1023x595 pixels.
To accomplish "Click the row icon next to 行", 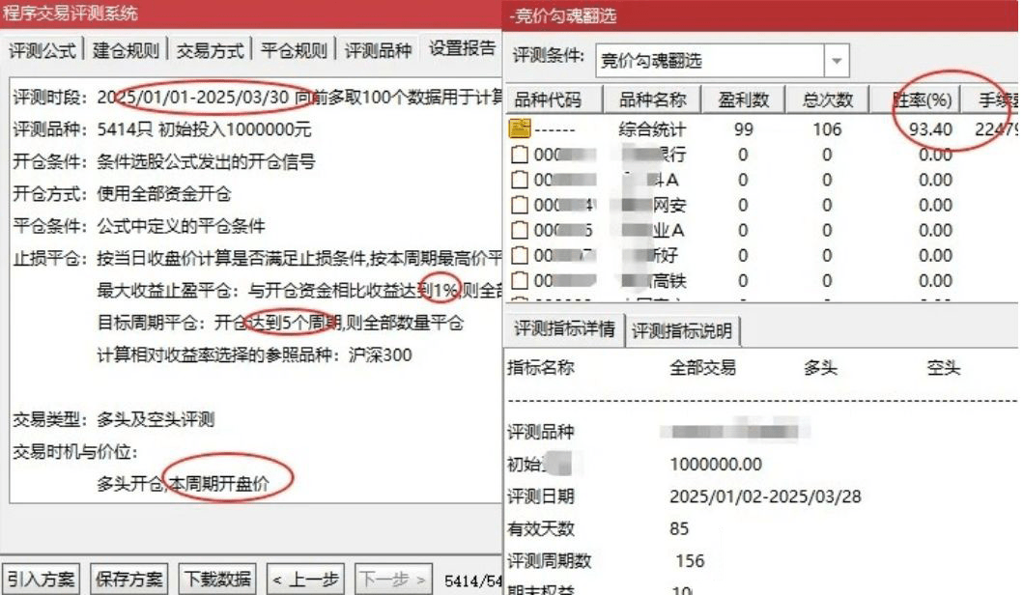I will (x=520, y=155).
